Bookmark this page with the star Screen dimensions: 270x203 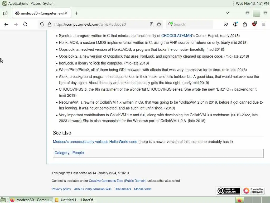point(159,24)
